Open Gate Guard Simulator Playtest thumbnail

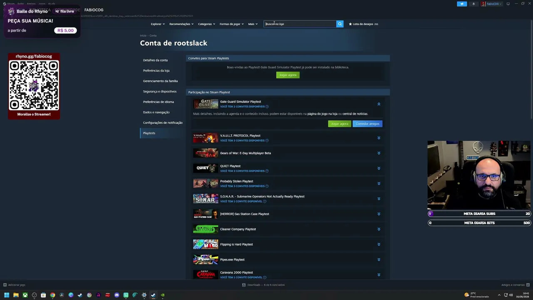(x=205, y=104)
